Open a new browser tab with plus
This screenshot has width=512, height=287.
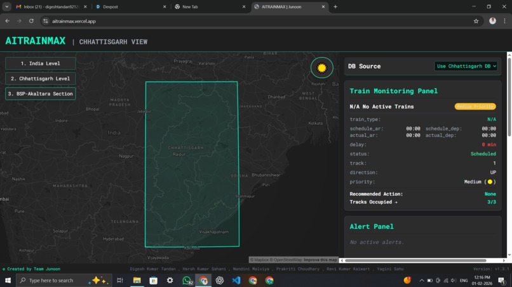[335, 6]
